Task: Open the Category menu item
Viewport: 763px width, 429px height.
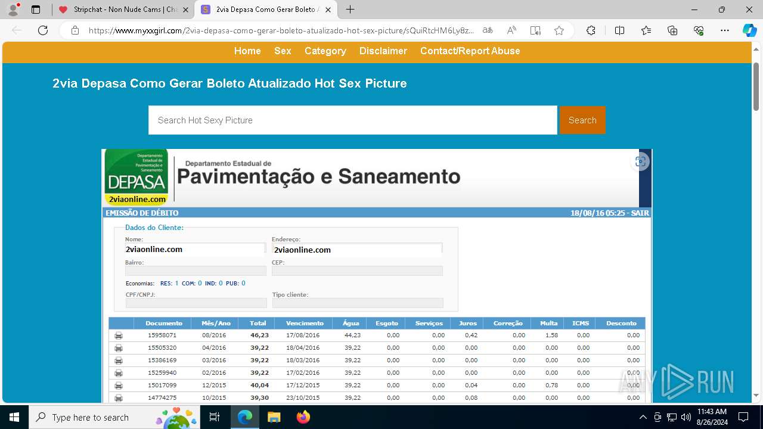Action: coord(325,51)
